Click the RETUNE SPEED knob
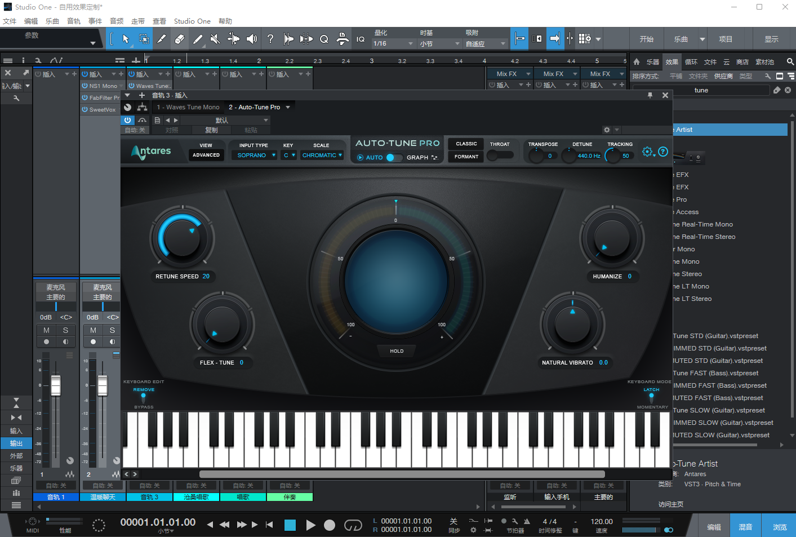The height and width of the screenshot is (537, 796). pos(181,237)
